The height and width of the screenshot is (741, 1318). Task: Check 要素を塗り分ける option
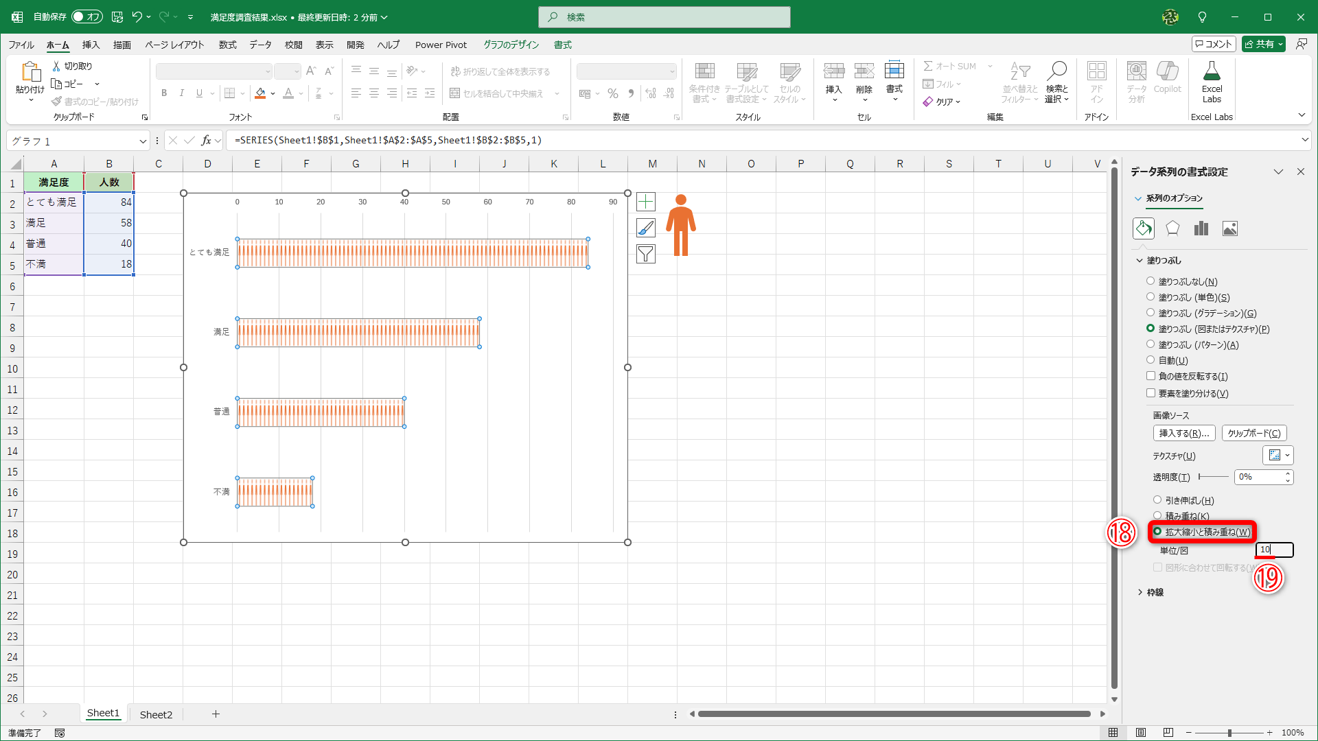1151,393
